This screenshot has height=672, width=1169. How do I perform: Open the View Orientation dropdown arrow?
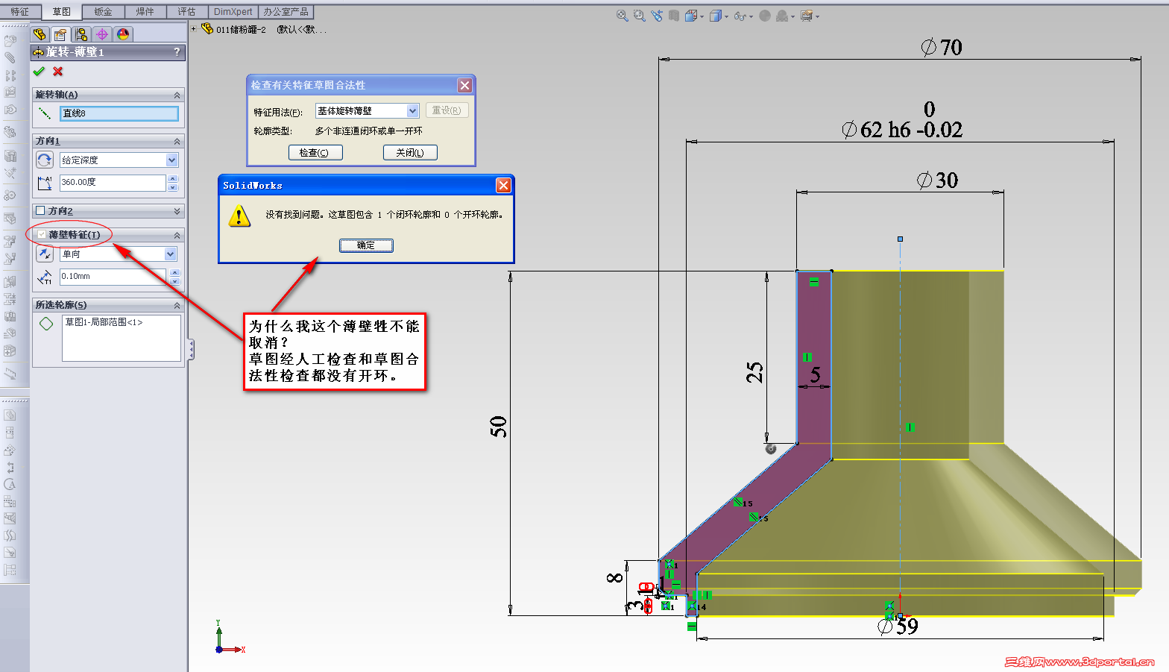click(x=702, y=16)
